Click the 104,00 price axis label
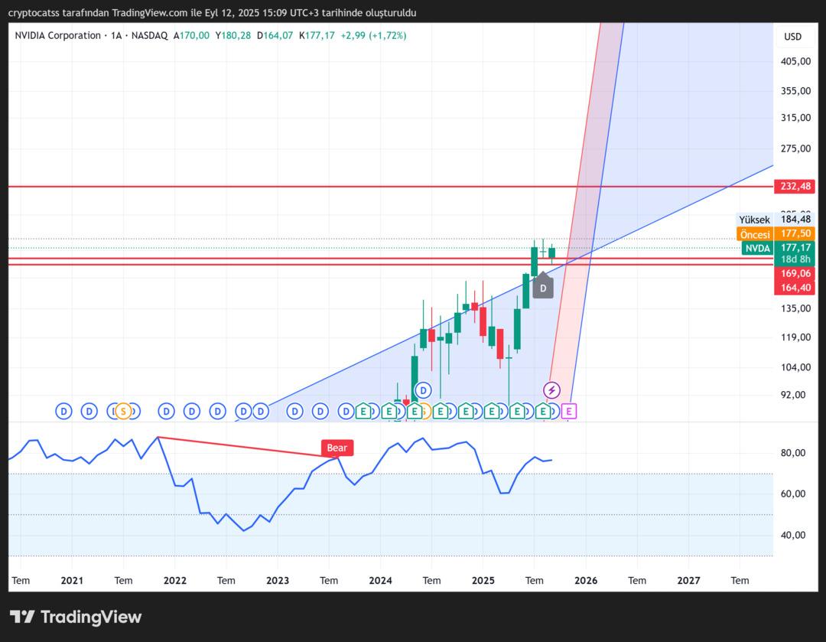Viewport: 826px width, 642px height. point(795,367)
